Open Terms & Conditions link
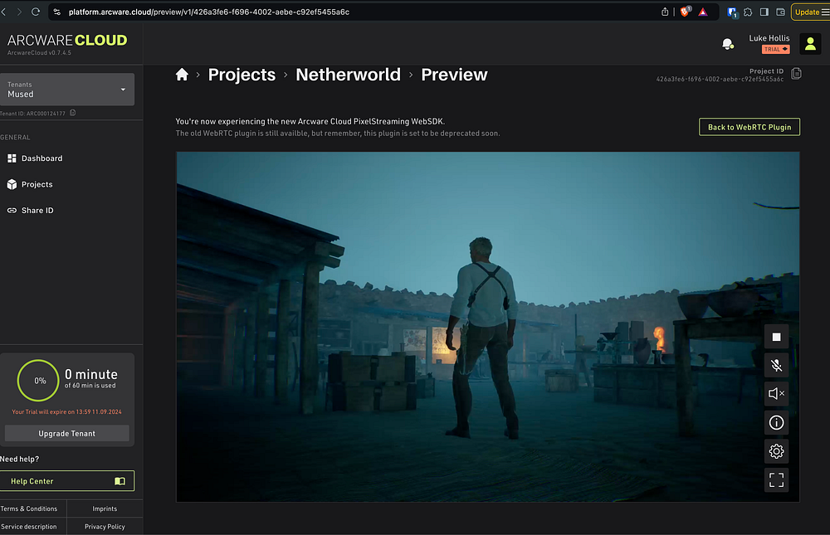 29,508
